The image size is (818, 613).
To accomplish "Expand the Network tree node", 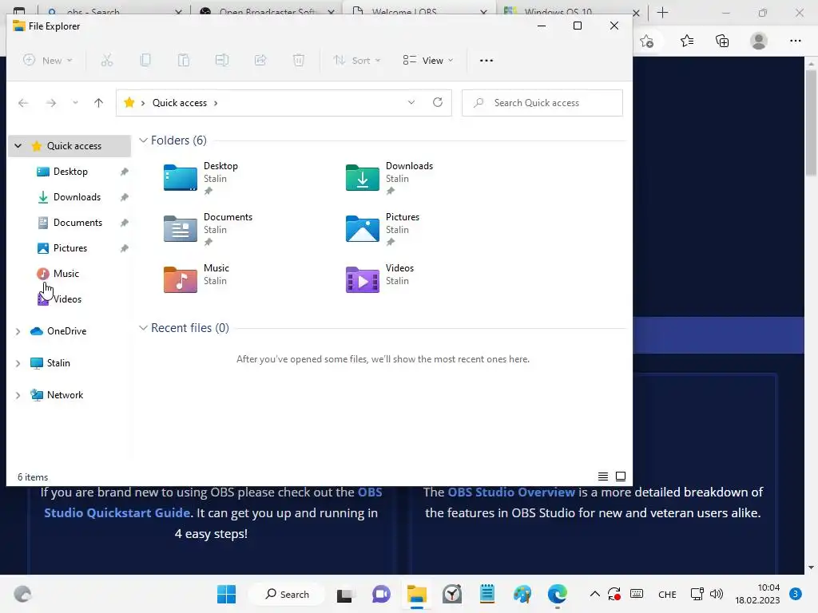I will tap(18, 395).
